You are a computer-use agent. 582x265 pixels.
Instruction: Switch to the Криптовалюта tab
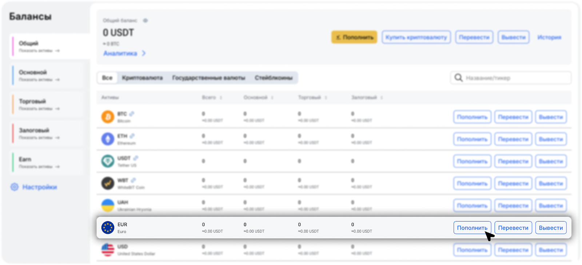coord(142,78)
